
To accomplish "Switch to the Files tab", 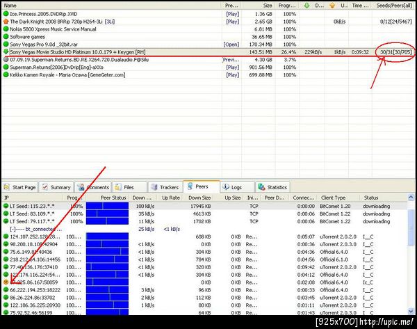I will pyautogui.click(x=129, y=187).
